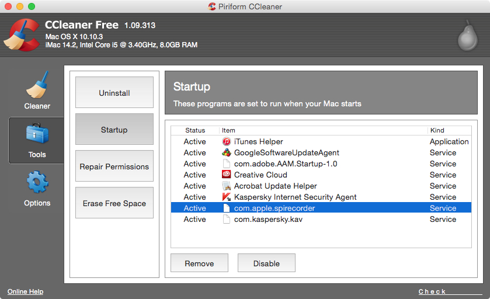Open the Options gear icon
The width and height of the screenshot is (490, 299).
37,182
